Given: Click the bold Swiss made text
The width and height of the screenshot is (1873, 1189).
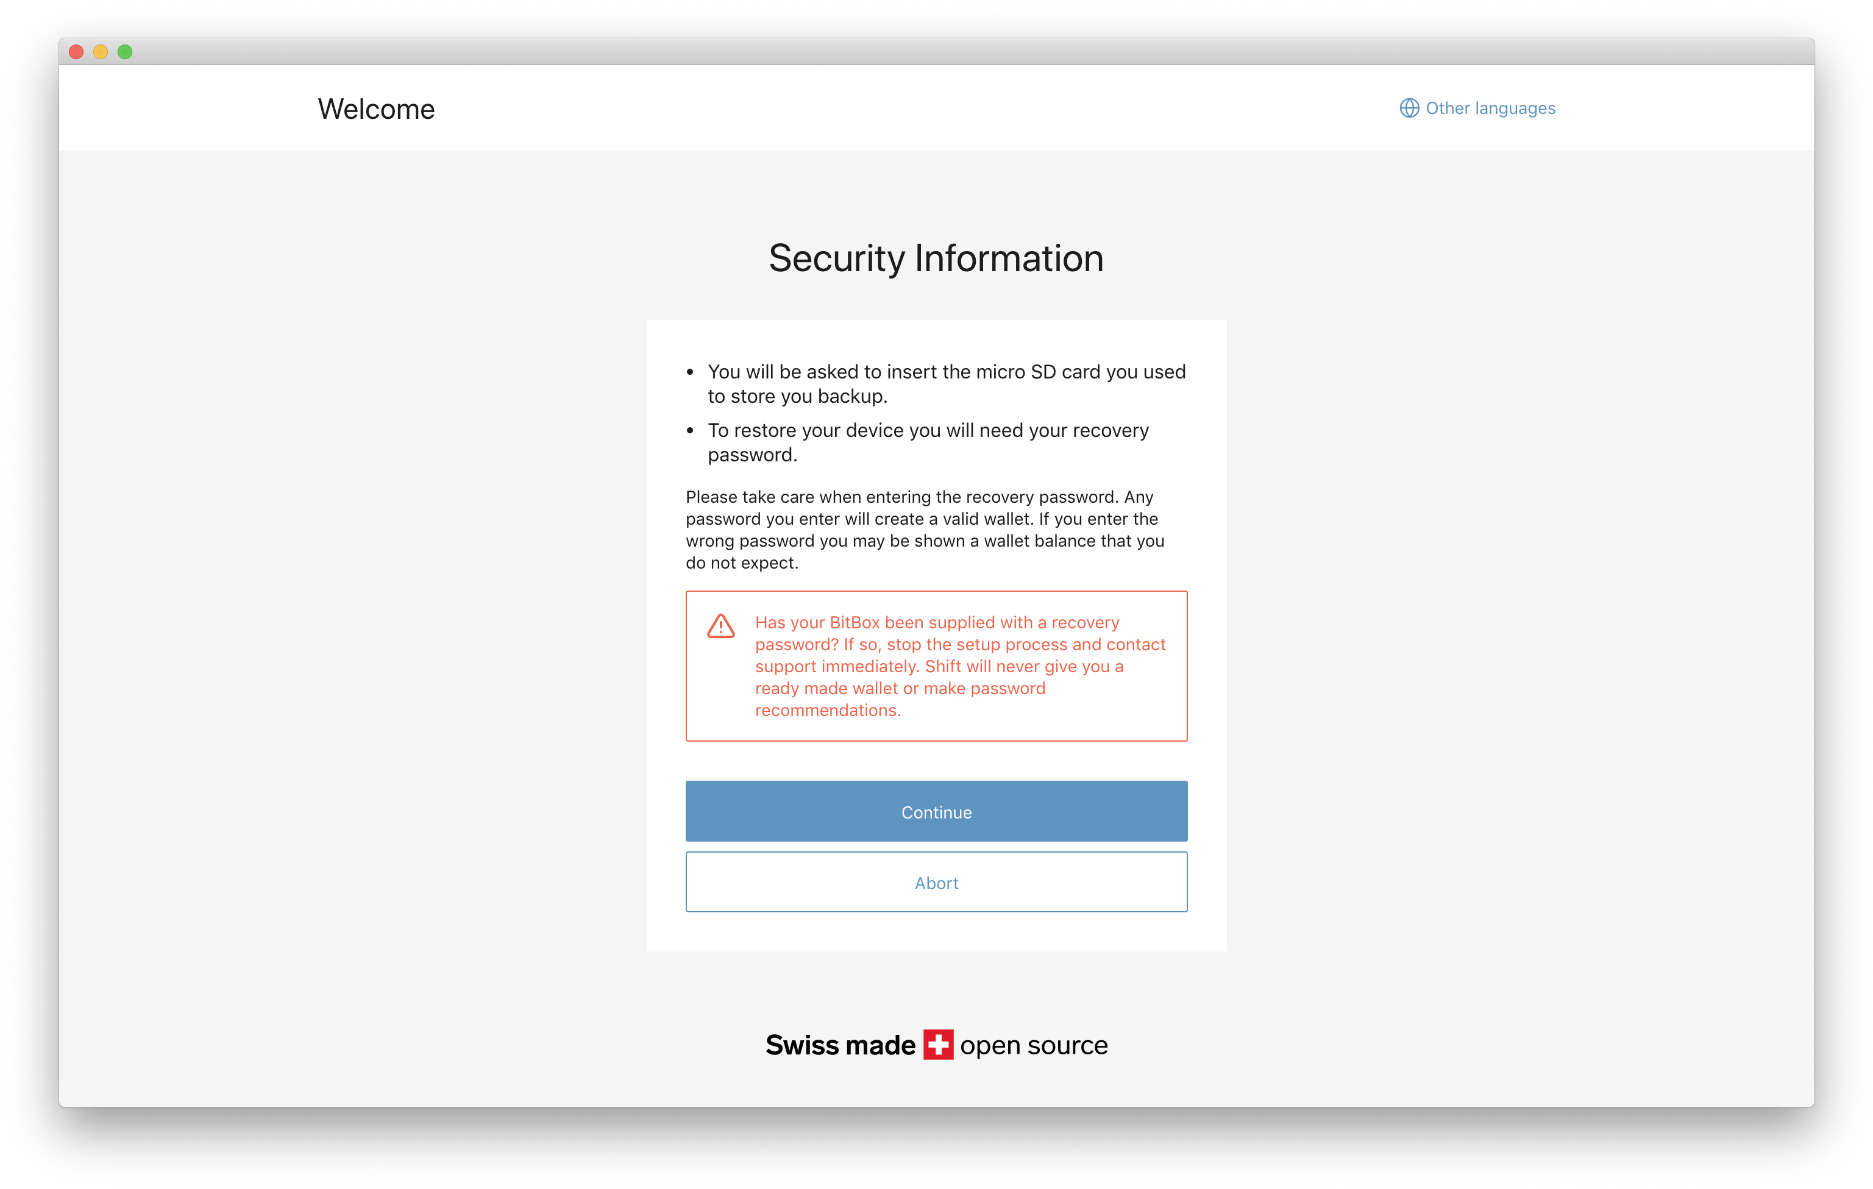Looking at the screenshot, I should click(x=840, y=1045).
